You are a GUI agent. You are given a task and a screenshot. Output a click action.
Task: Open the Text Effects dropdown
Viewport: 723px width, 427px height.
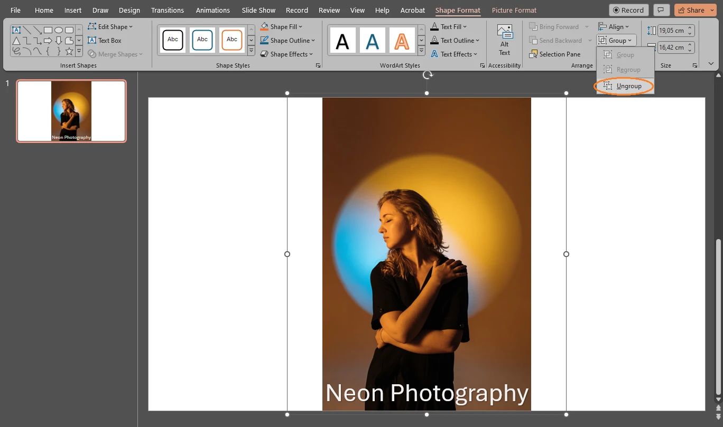coord(455,54)
